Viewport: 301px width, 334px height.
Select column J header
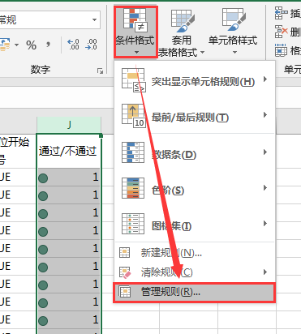click(x=69, y=125)
